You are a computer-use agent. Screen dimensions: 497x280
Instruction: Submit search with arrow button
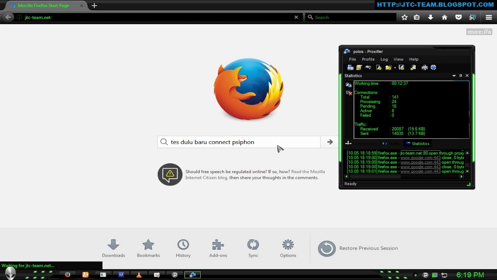[330, 142]
